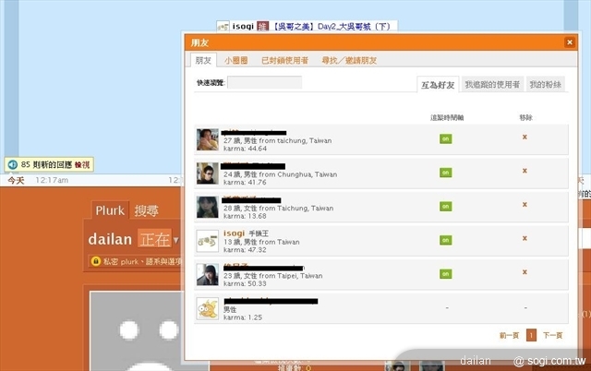Remove the 23-year-old Taipei friend
The height and width of the screenshot is (371, 591).
click(x=525, y=273)
